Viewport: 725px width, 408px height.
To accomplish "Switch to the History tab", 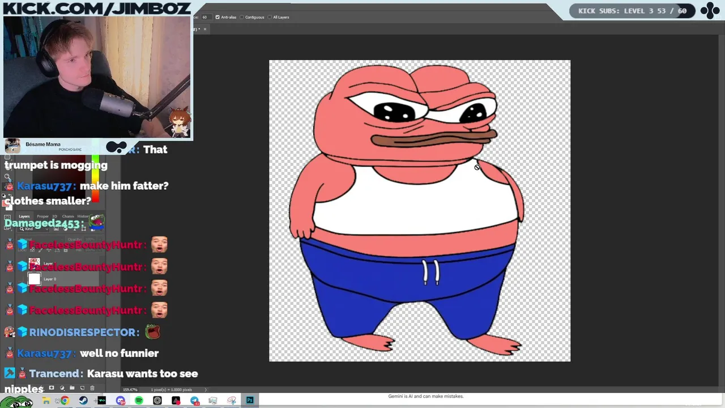I will [83, 216].
